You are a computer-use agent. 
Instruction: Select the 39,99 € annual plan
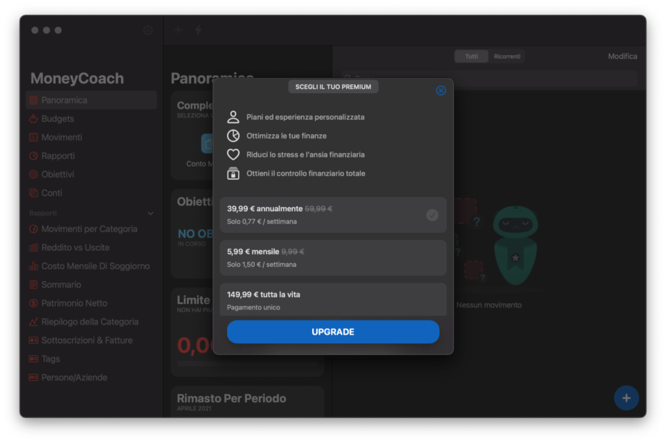point(333,215)
